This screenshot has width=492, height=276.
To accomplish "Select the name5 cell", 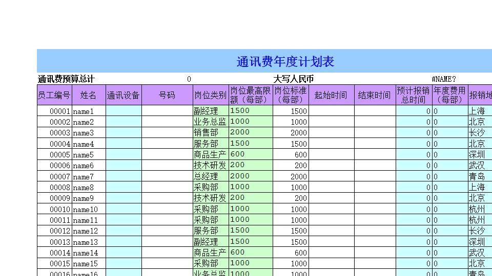I will coord(89,154).
